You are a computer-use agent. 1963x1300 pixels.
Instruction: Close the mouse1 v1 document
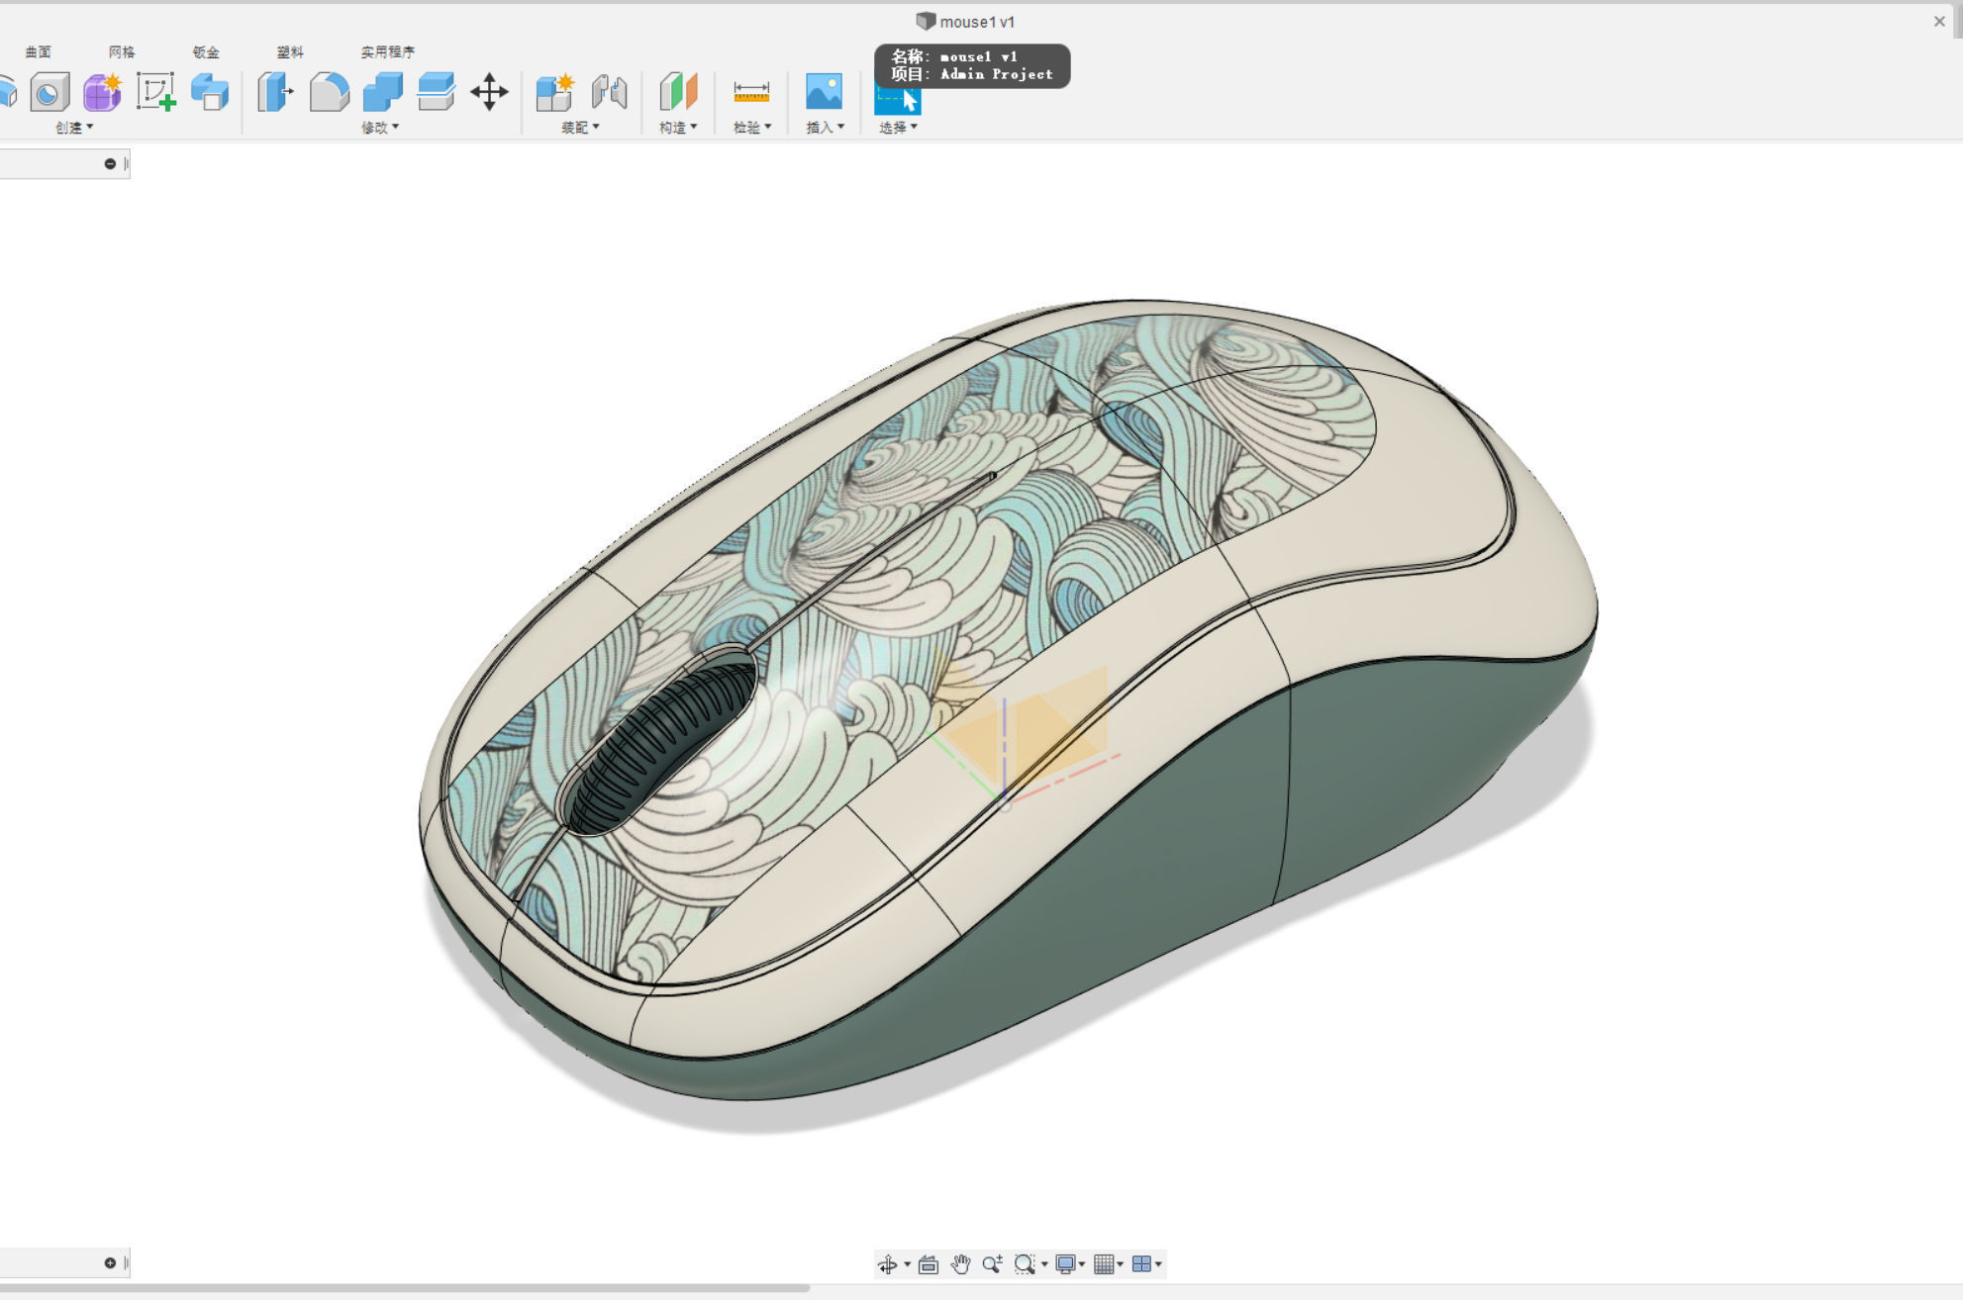pyautogui.click(x=1939, y=22)
